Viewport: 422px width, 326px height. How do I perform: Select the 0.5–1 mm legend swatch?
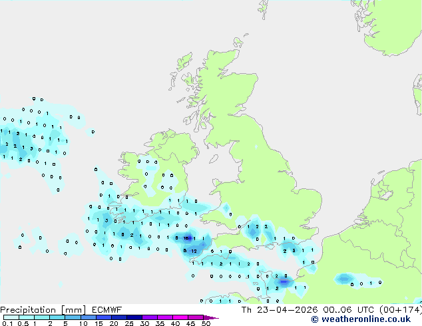[x=27, y=317]
